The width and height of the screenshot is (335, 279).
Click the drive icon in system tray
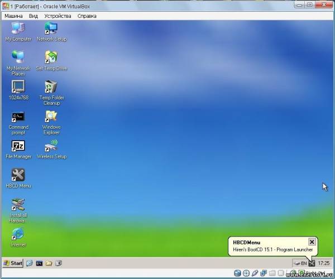(x=297, y=263)
